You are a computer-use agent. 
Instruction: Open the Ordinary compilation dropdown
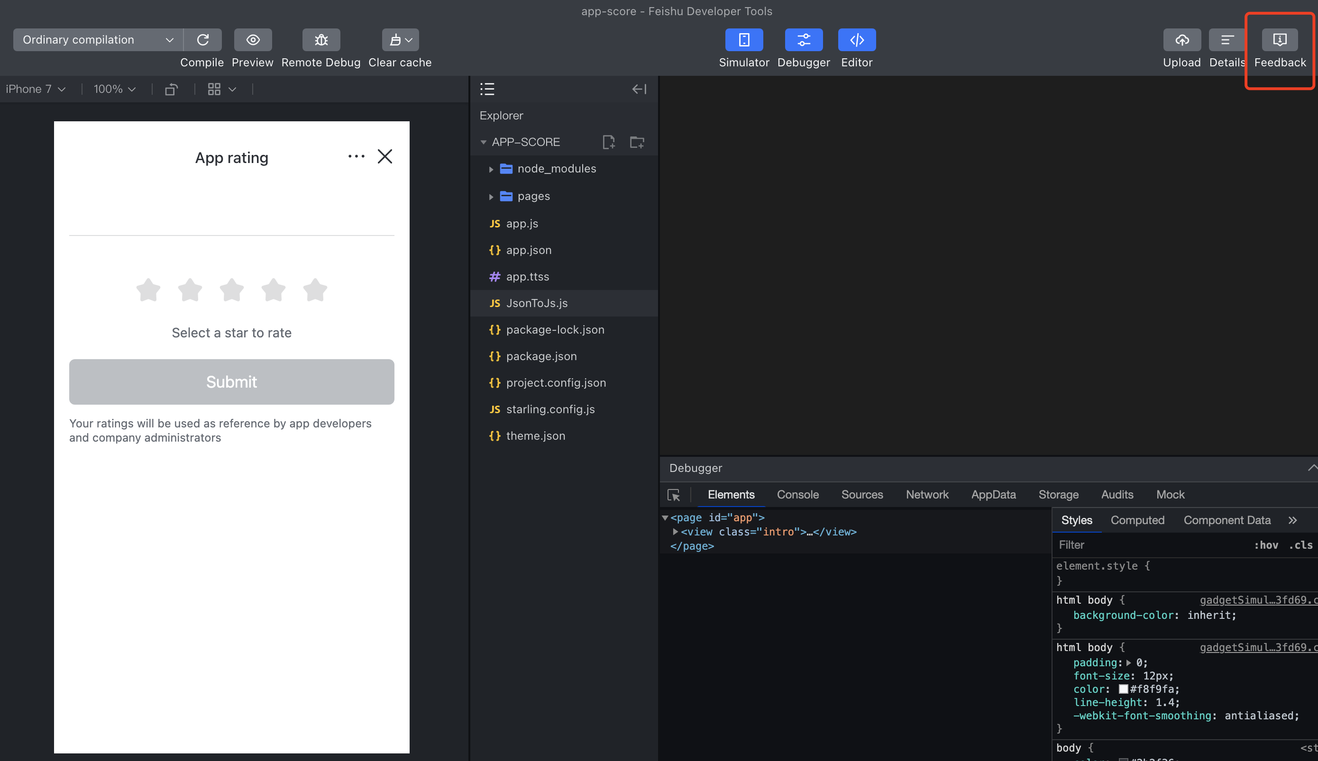tap(98, 40)
